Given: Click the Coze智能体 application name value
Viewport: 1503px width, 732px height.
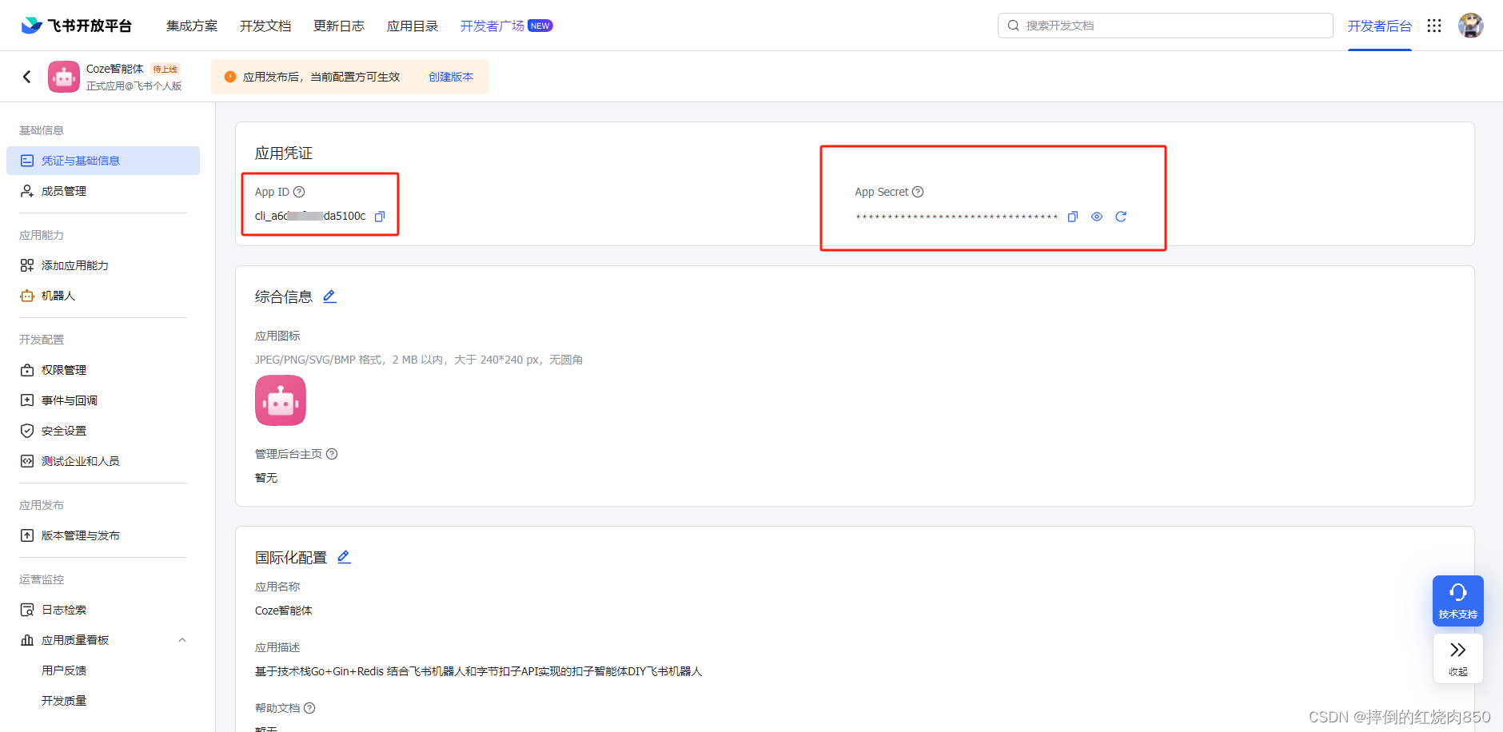Looking at the screenshot, I should point(284,611).
